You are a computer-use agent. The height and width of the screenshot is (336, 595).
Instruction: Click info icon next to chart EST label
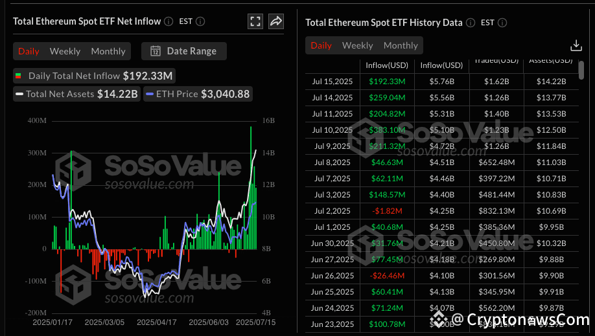coord(200,21)
